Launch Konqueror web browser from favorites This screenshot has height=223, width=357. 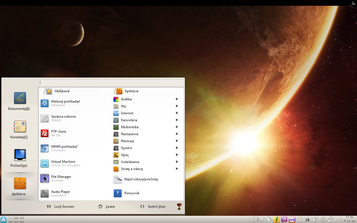75,103
